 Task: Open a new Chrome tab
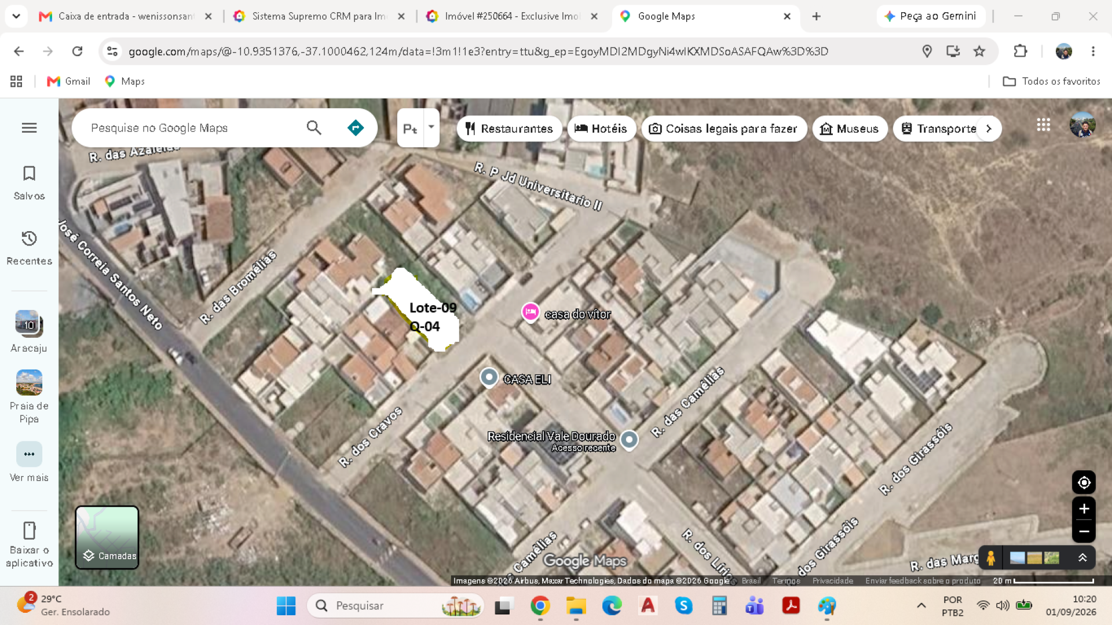816,16
